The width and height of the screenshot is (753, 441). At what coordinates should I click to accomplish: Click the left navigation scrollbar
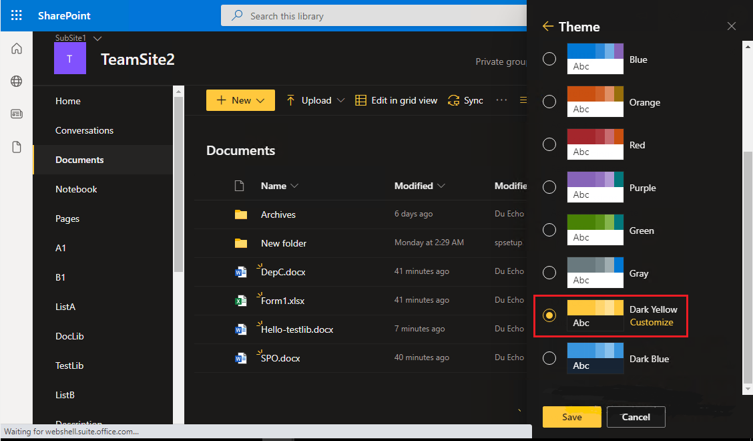pyautogui.click(x=179, y=184)
